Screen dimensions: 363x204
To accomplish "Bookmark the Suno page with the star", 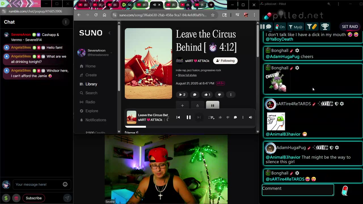I will click(213, 15).
